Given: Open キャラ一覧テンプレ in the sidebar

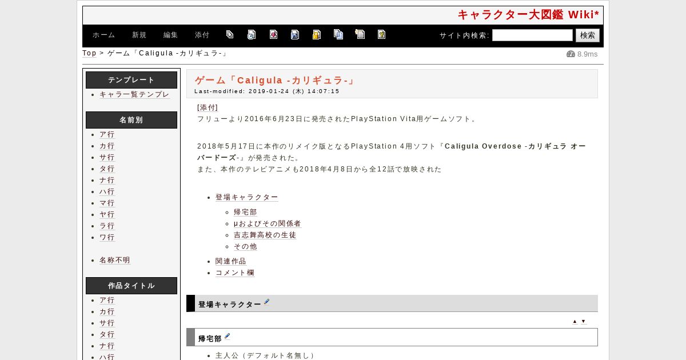Looking at the screenshot, I should 134,94.
